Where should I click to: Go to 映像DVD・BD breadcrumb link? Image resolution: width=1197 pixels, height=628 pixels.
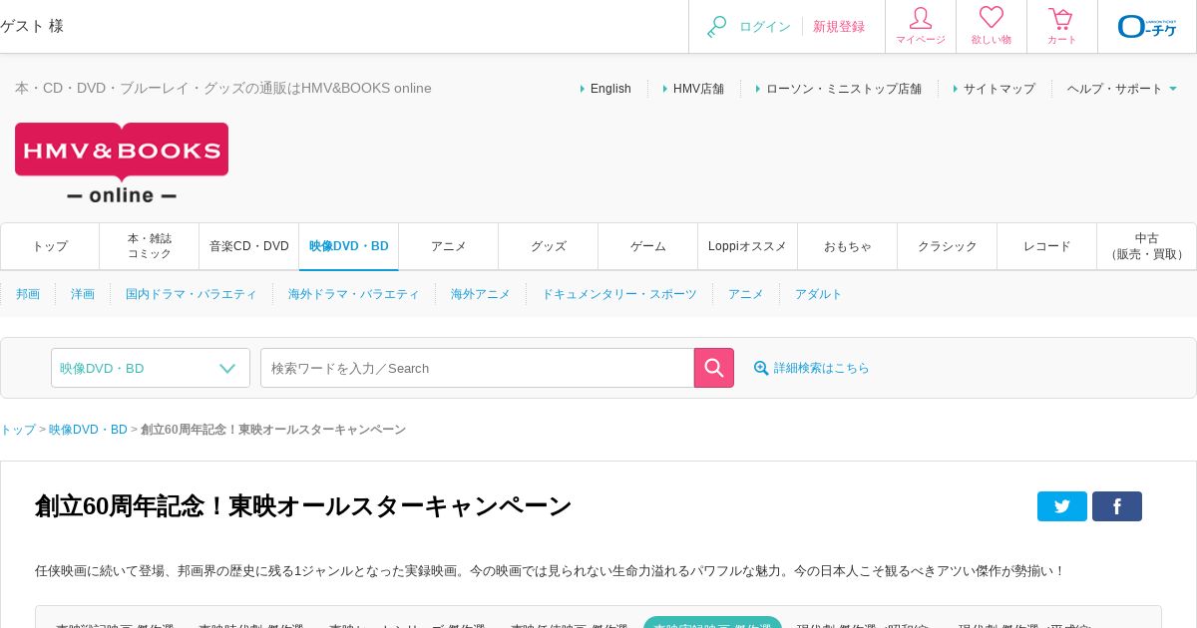[88, 430]
